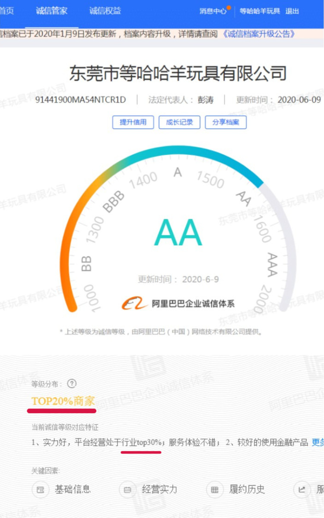This screenshot has height=518, width=324.
Task: Open the 首页 tab
Action: pos(6,11)
